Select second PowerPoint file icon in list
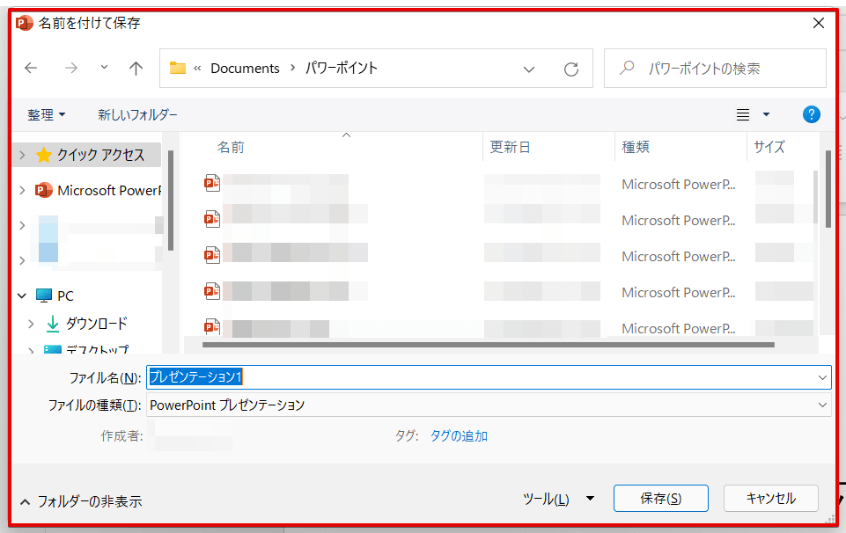846x533 pixels. coord(212,219)
